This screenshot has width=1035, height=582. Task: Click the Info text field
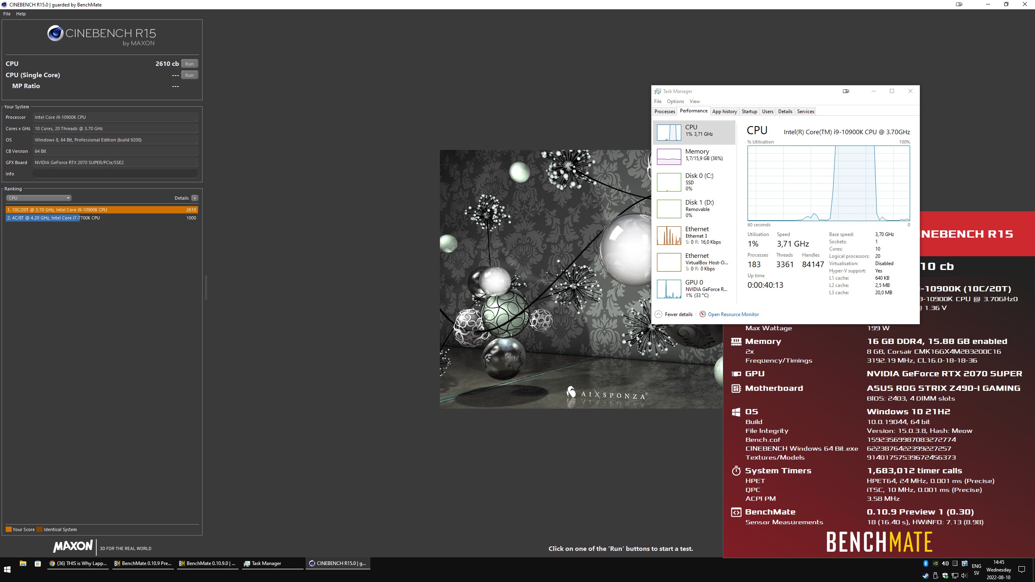(x=116, y=174)
